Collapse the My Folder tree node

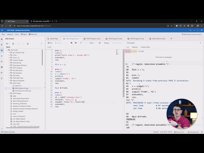[7, 50]
